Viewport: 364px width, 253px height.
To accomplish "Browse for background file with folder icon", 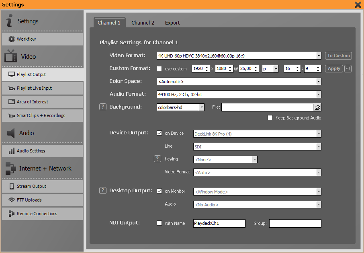I will (317, 107).
